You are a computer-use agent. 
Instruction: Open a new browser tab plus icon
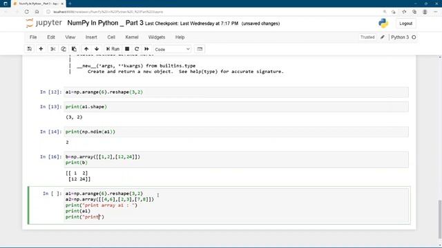coord(70,3)
